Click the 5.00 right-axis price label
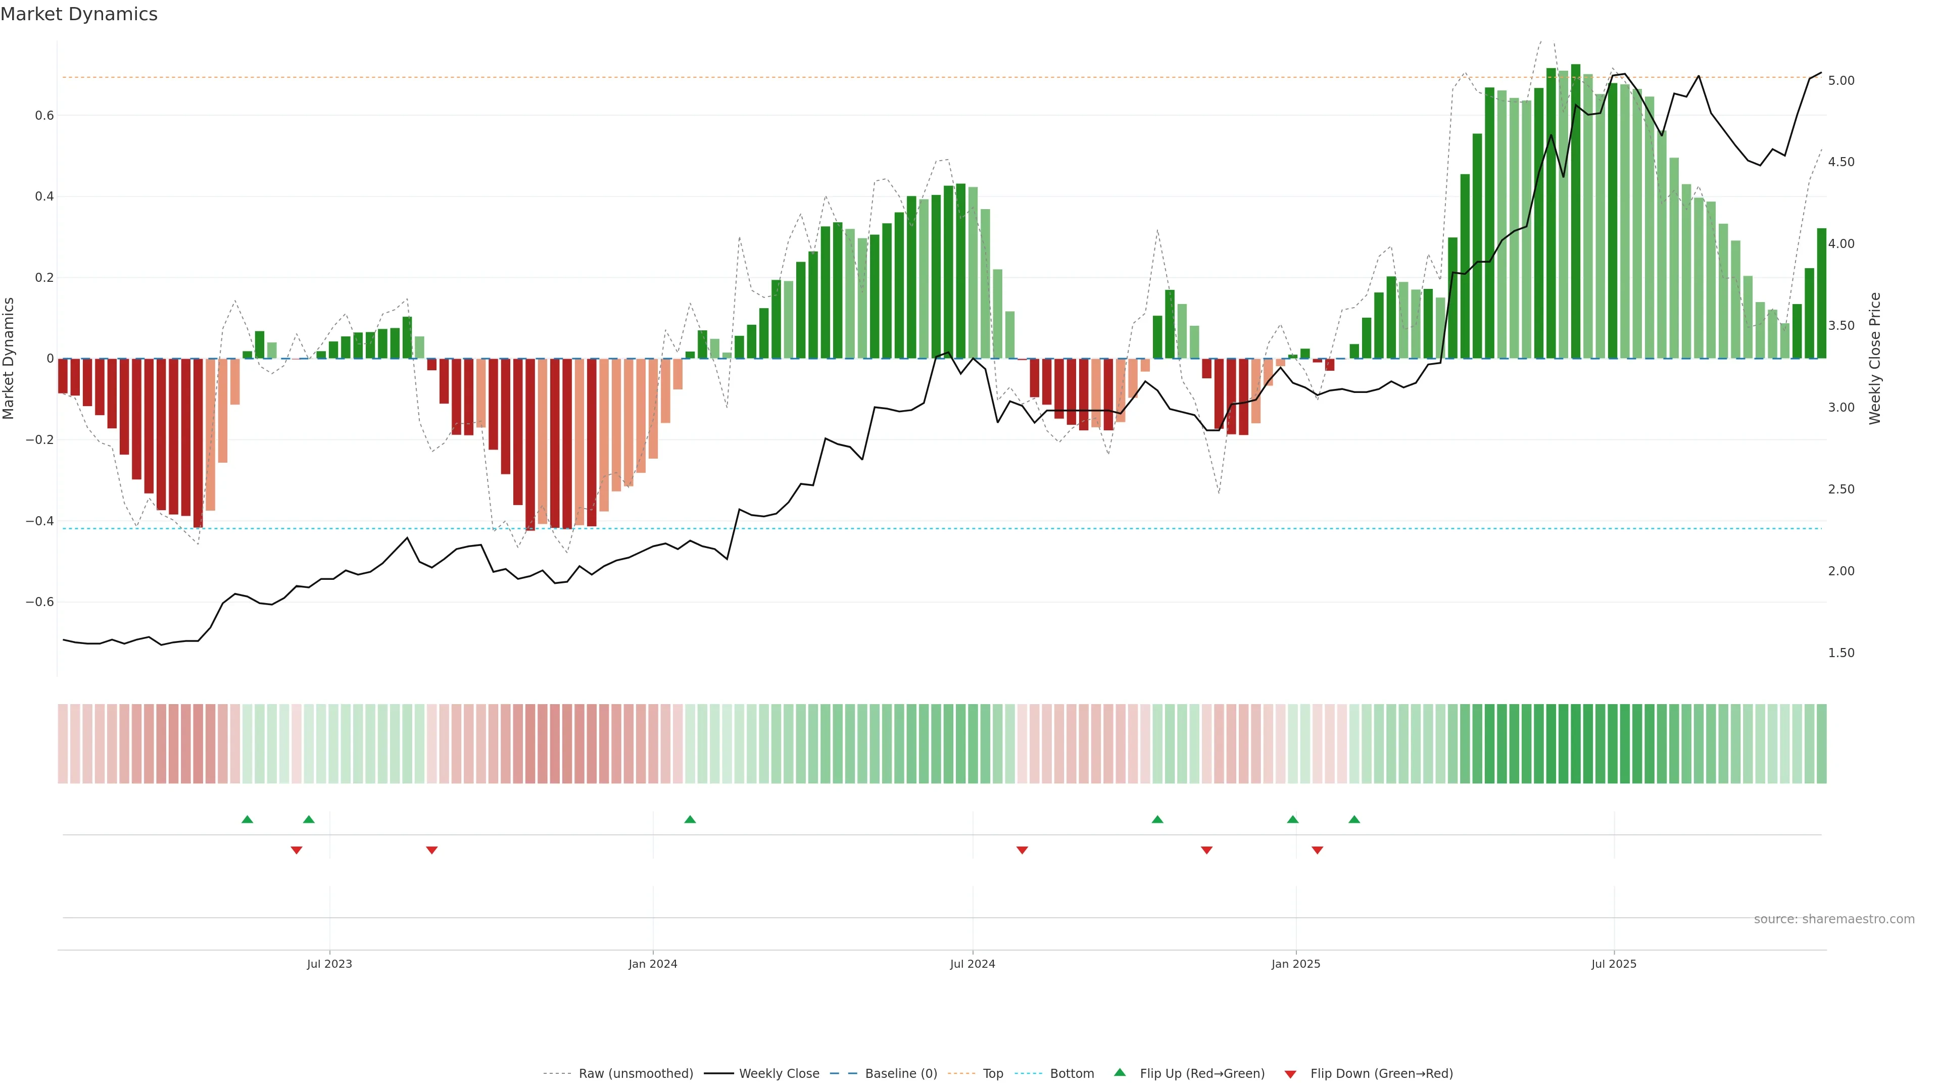This screenshot has width=1940, height=1091. 1840,81
